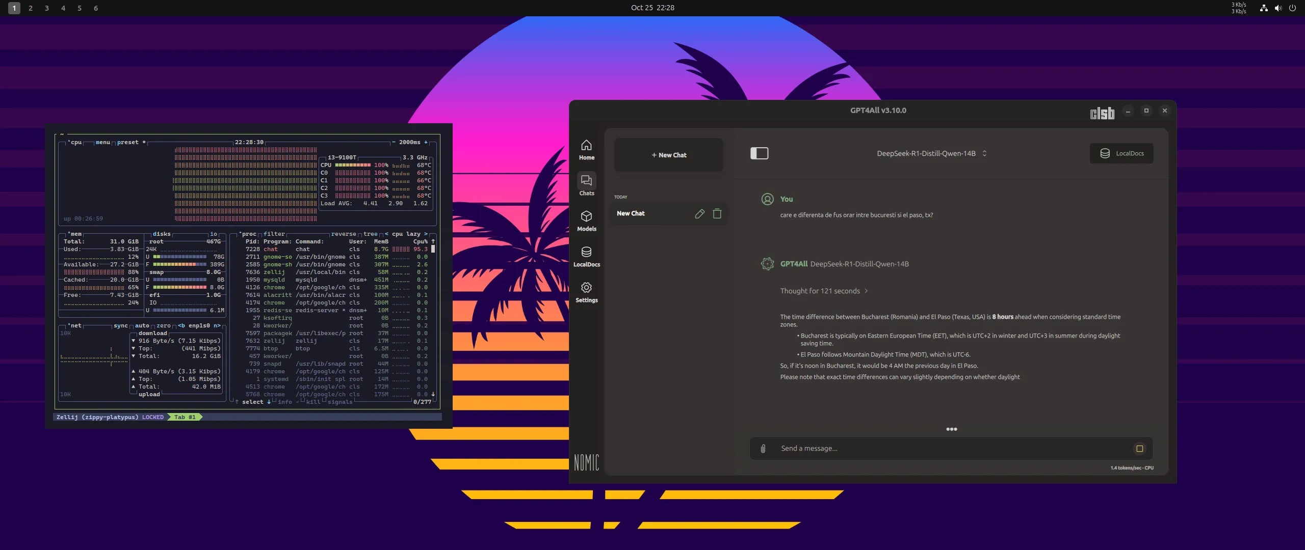Open the Chats view icon

point(586,185)
